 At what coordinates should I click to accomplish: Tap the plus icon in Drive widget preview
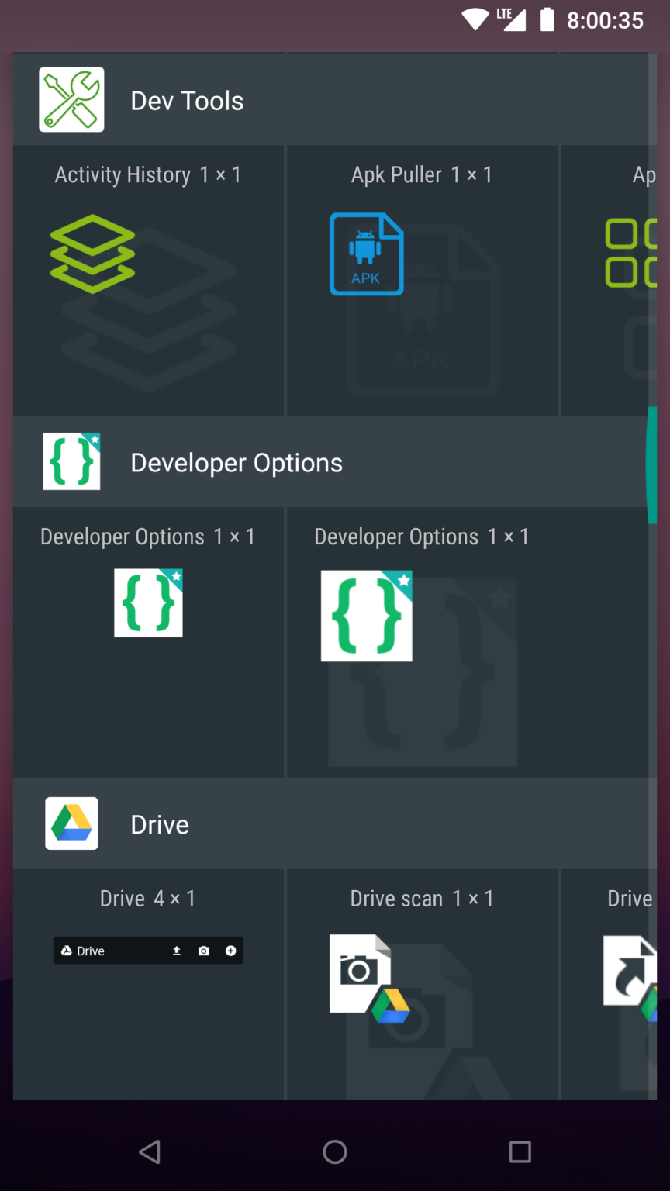(x=230, y=951)
